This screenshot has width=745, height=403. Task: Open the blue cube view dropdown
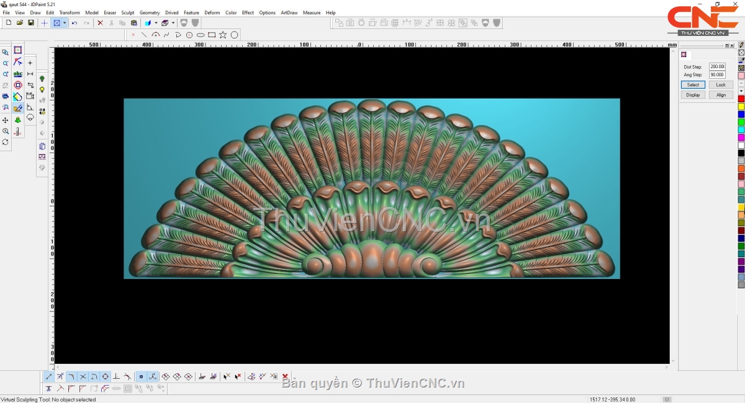156,23
